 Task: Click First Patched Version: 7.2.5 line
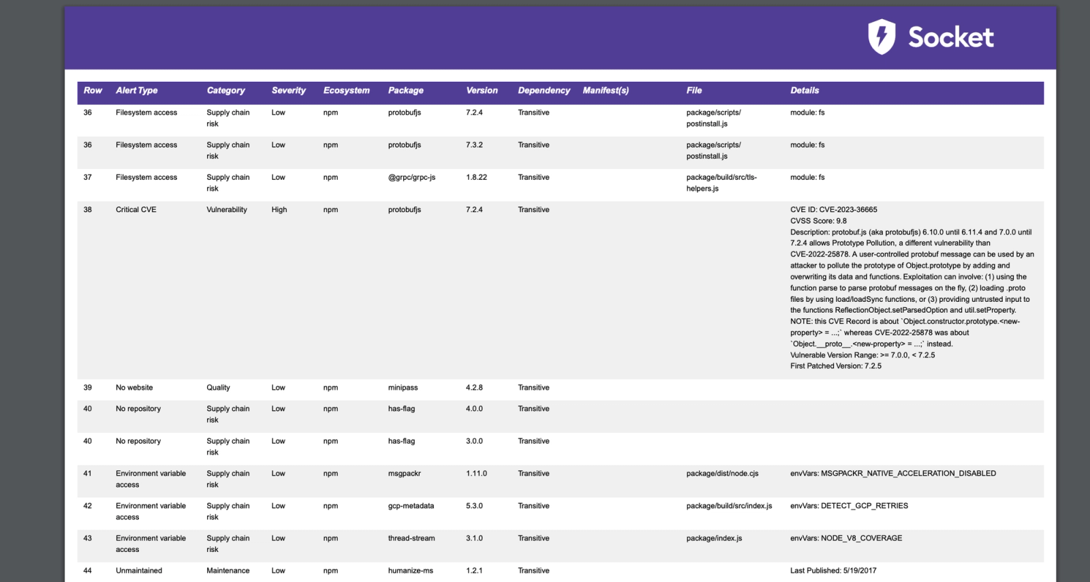[x=835, y=366]
